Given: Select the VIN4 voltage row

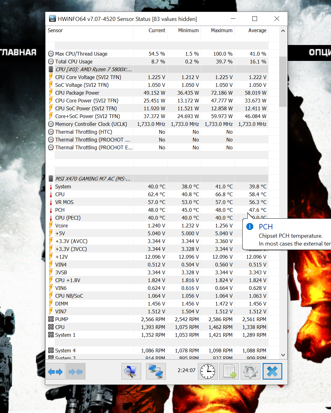Looking at the screenshot, I should 157,265.
